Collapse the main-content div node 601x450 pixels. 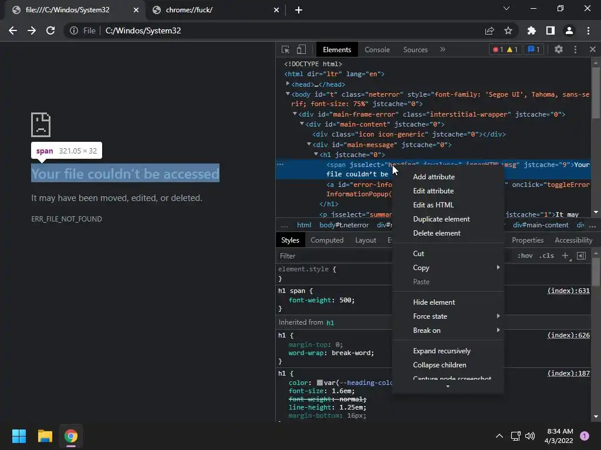coord(302,124)
